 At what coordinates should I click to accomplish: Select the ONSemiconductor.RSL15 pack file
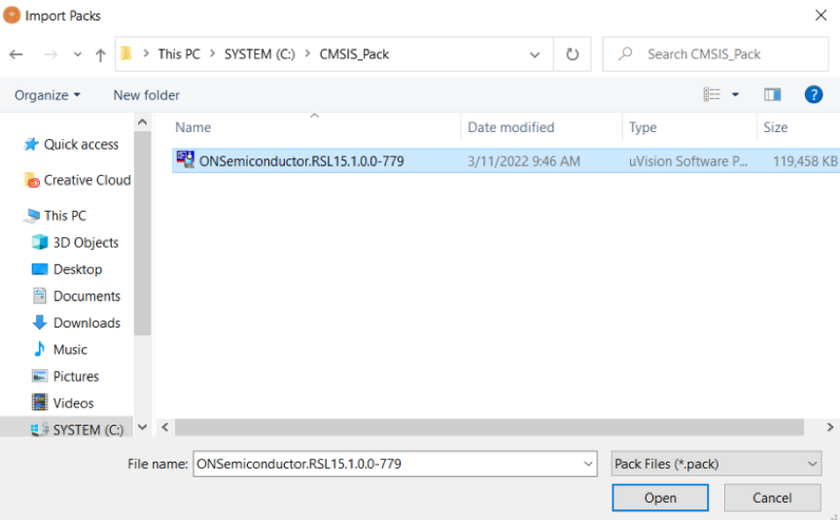point(300,160)
